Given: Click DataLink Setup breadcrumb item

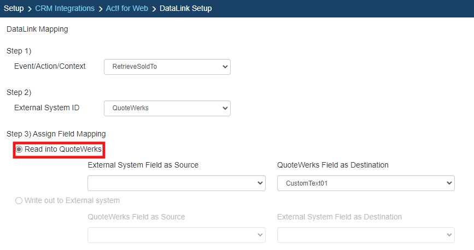Looking at the screenshot, I should tap(185, 9).
